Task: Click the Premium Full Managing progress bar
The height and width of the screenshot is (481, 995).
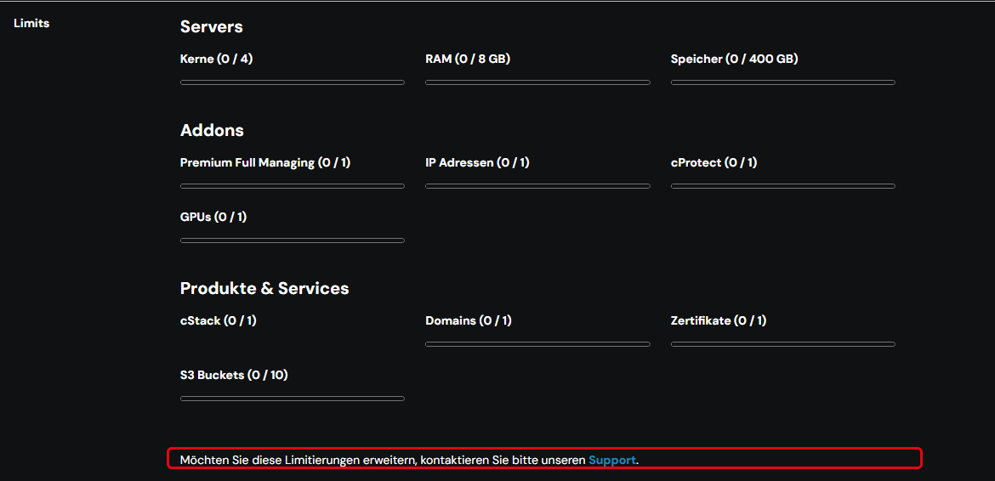Action: 293,186
